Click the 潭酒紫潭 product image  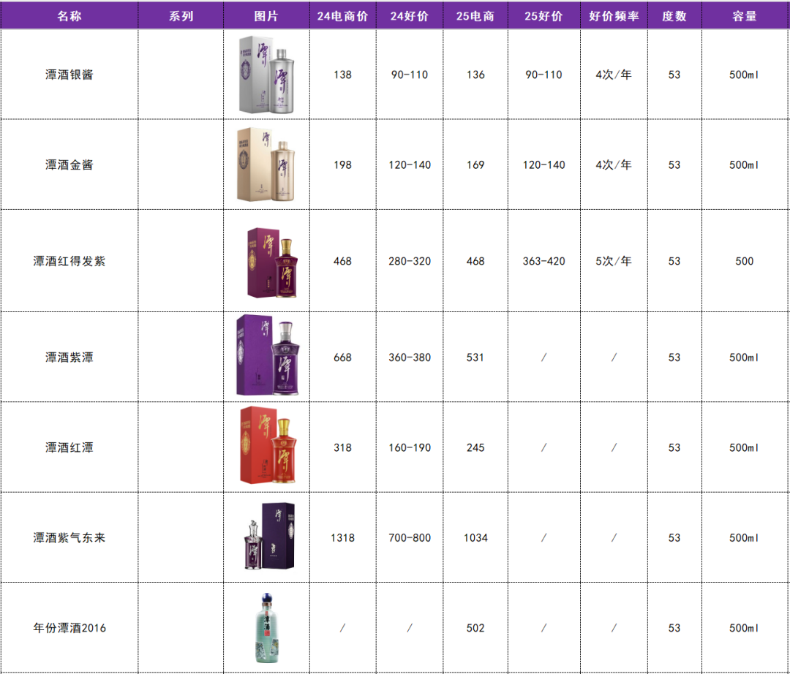[x=268, y=355]
